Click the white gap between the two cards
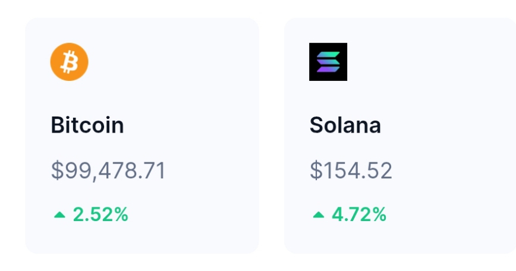The height and width of the screenshot is (271, 516). pyautogui.click(x=272, y=135)
